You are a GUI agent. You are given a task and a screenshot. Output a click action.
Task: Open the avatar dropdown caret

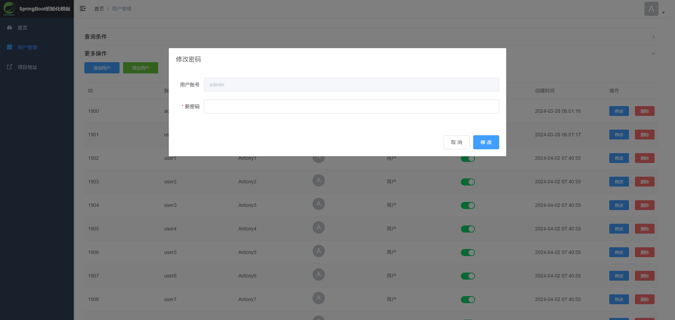click(663, 13)
